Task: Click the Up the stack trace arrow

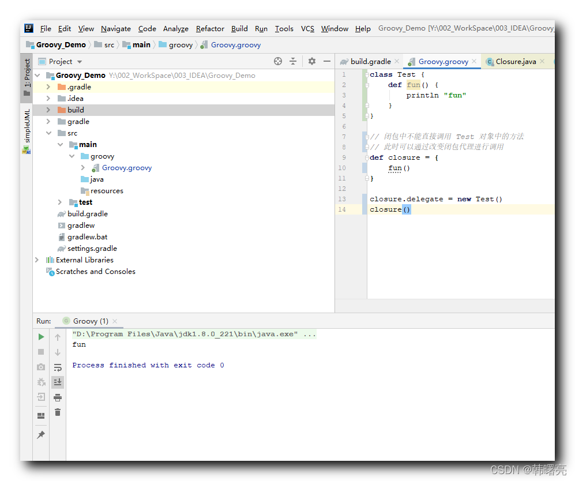Action: [x=58, y=337]
